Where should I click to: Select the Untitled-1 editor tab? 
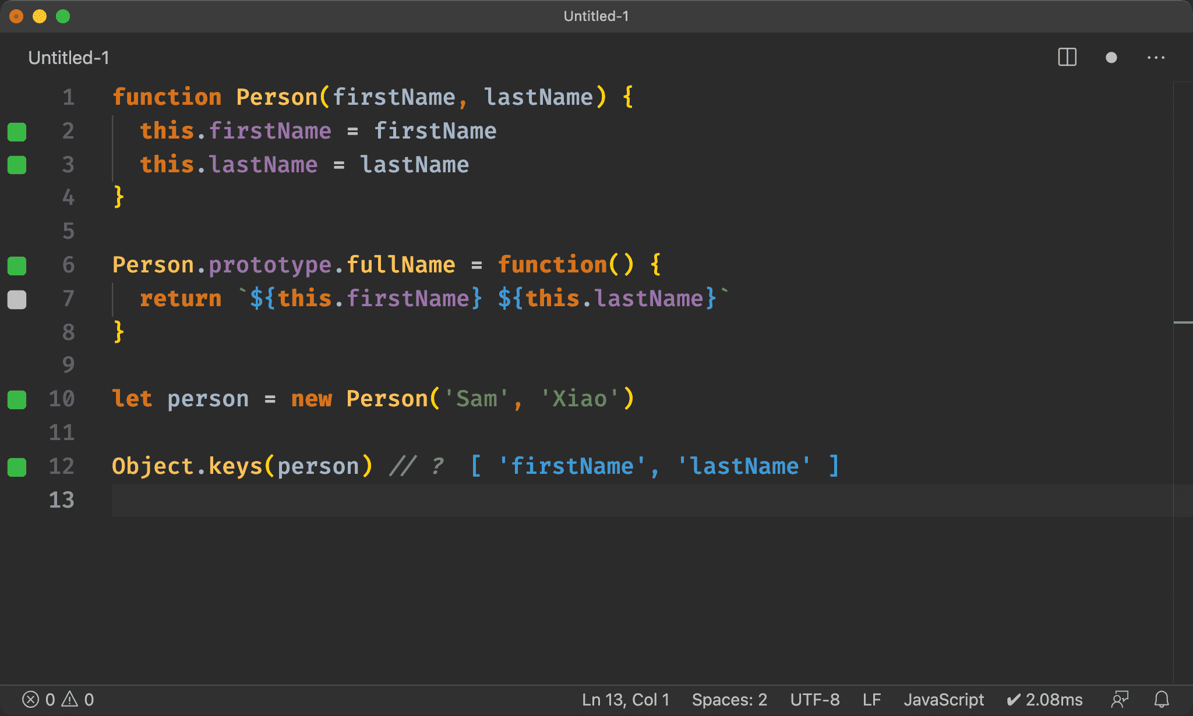click(x=69, y=58)
